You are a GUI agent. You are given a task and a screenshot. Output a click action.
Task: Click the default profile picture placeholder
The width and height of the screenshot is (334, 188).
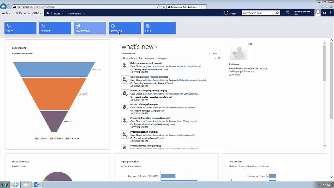pos(238,53)
